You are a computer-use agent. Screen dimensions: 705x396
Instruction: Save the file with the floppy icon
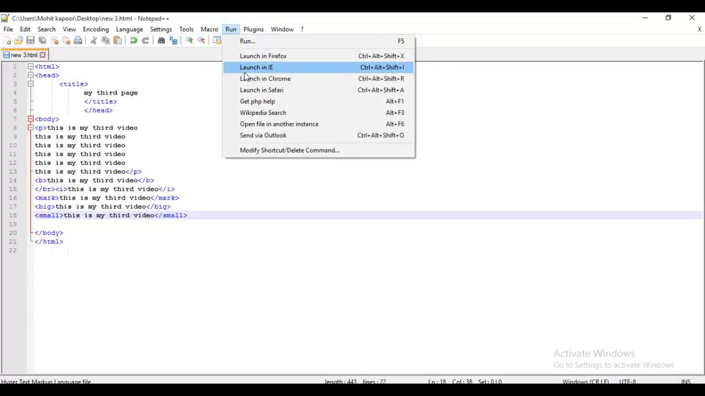coord(30,41)
